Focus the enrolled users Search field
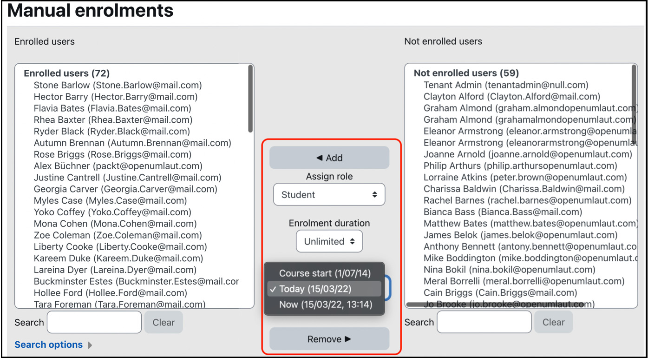Screen dimensions: 648x358 click(94, 322)
